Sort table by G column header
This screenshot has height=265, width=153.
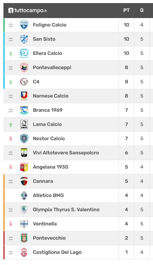pyautogui.click(x=142, y=10)
